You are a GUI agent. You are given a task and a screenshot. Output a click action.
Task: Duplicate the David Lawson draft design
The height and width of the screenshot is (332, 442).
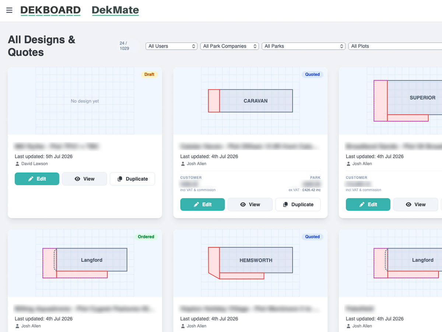click(x=132, y=179)
